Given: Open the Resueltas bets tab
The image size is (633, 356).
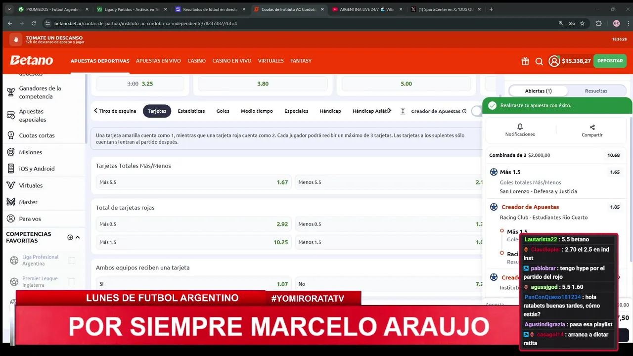Looking at the screenshot, I should (x=596, y=91).
